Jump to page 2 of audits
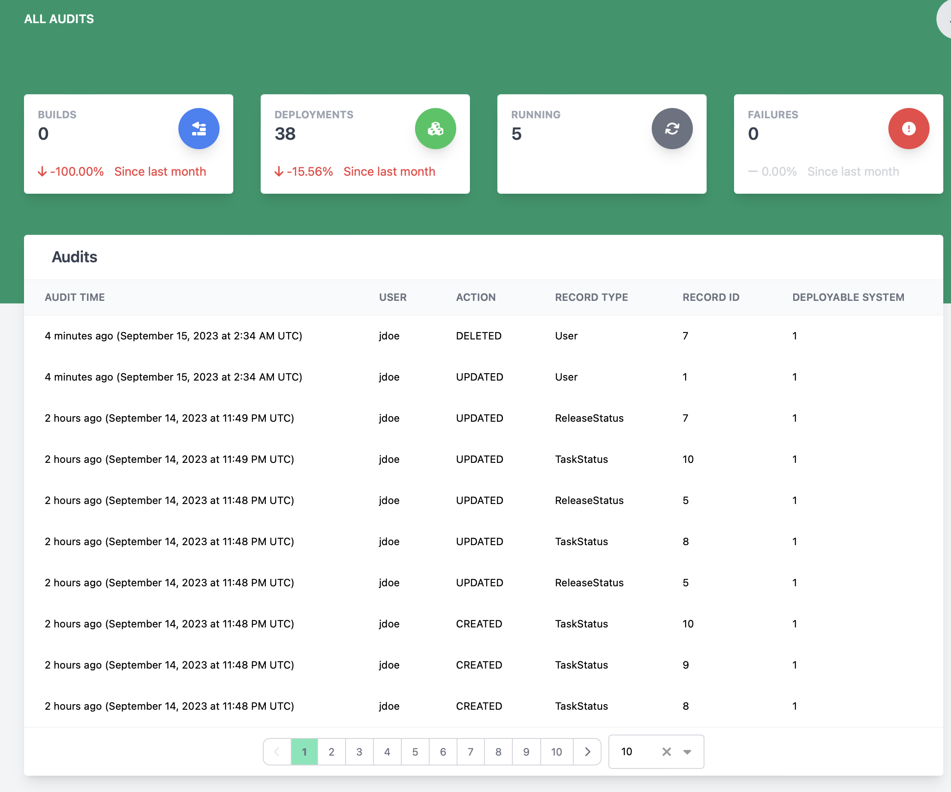Screen dimensions: 951x792 pyautogui.click(x=331, y=752)
